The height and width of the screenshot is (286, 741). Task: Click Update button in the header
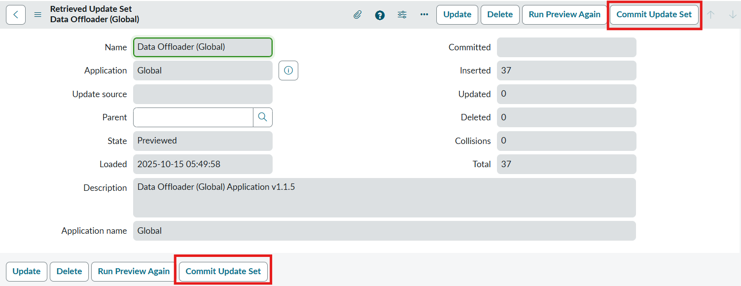coord(457,15)
